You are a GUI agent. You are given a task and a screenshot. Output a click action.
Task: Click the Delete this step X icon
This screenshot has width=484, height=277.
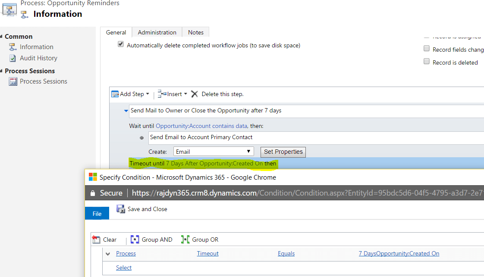click(195, 94)
